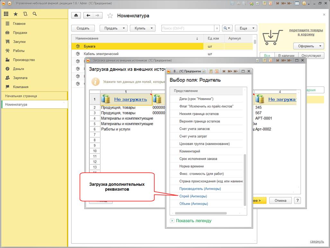Image resolution: width=330 pixels, height=248 pixels.
Task: Select the Все filter tab
Action: (267, 56)
